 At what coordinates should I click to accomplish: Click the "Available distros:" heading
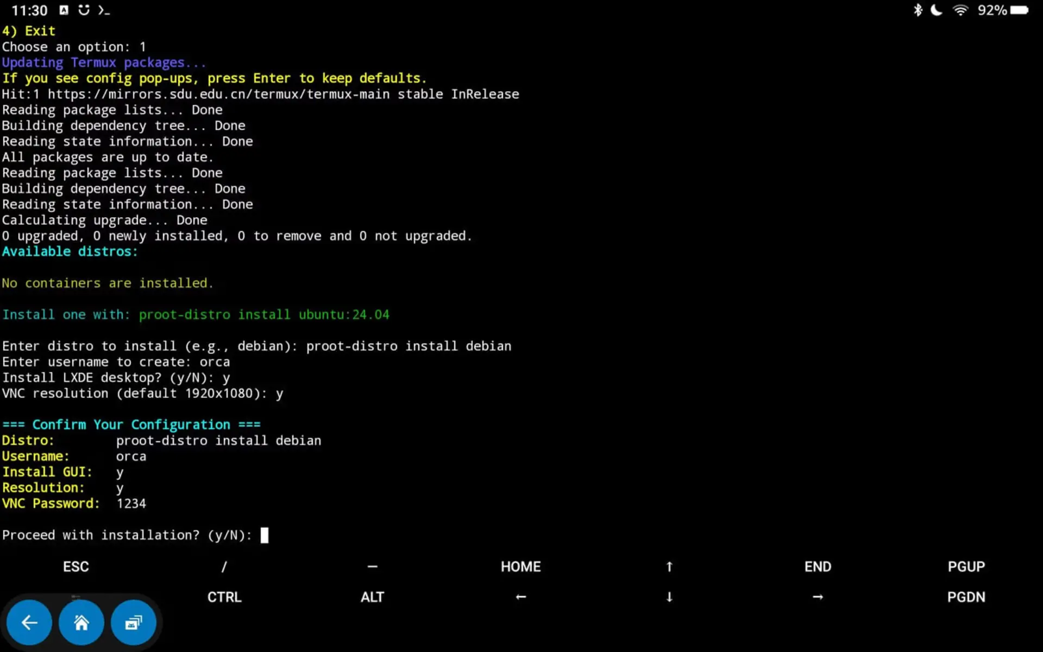70,252
